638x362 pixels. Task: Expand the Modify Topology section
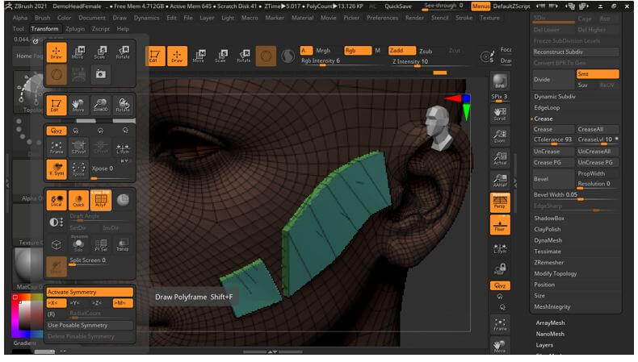coord(556,273)
